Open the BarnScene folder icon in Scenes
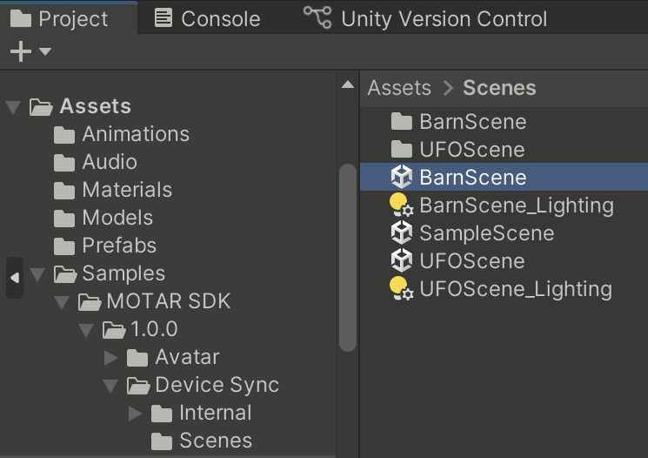648x458 pixels. pos(401,122)
